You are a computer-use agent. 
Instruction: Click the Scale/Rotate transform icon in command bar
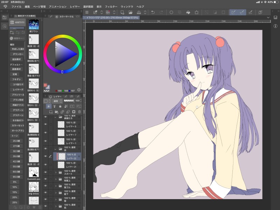tap(196, 12)
